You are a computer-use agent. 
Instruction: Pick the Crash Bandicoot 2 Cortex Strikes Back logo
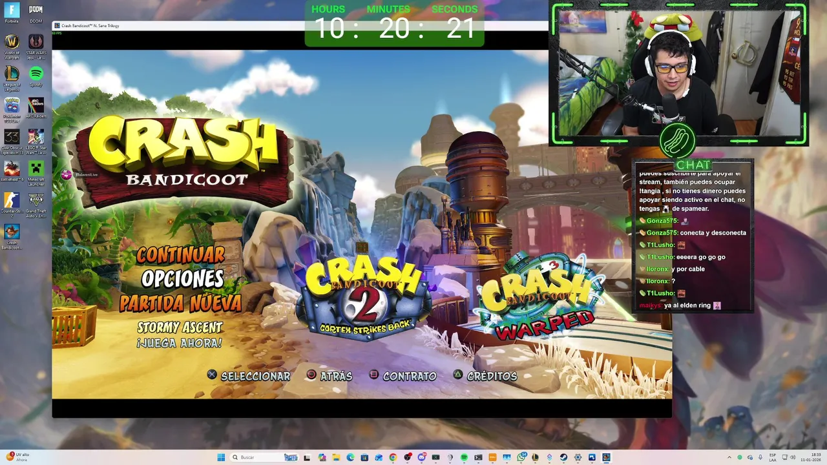363,293
